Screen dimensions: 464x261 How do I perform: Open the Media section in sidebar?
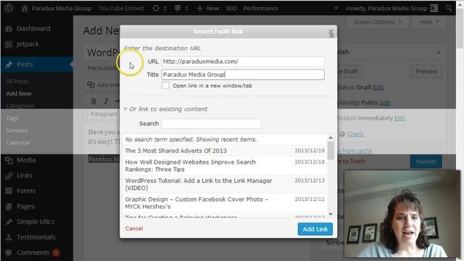point(26,159)
